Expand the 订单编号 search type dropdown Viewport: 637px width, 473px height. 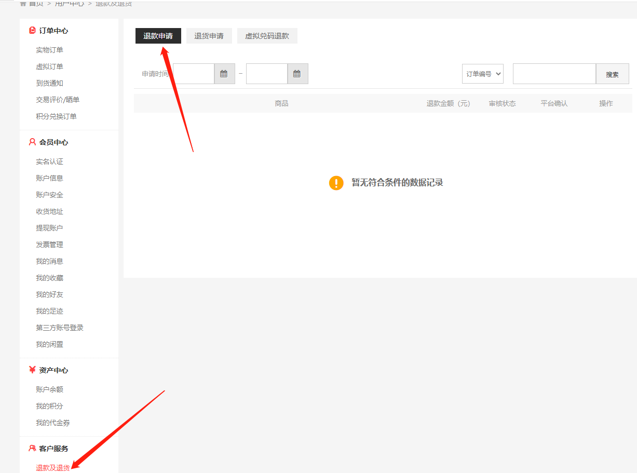pyautogui.click(x=482, y=74)
